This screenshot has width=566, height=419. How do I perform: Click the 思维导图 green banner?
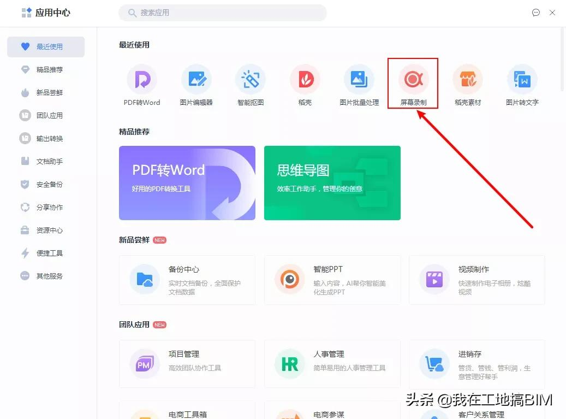click(x=332, y=183)
